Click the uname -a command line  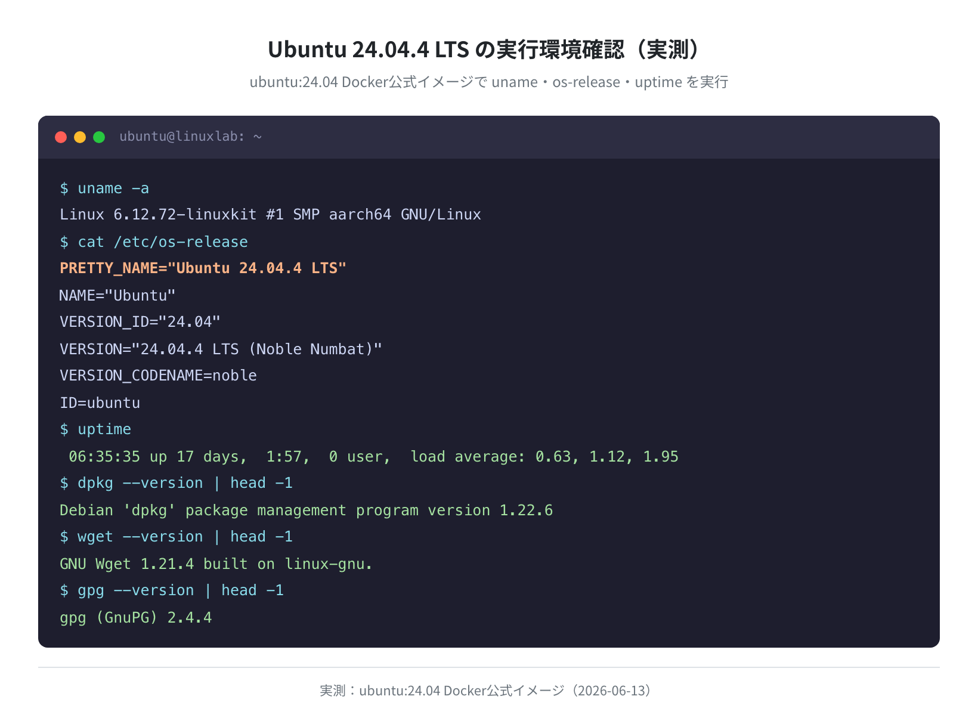[x=104, y=188]
